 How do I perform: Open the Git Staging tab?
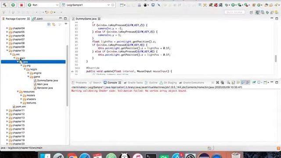(168, 83)
